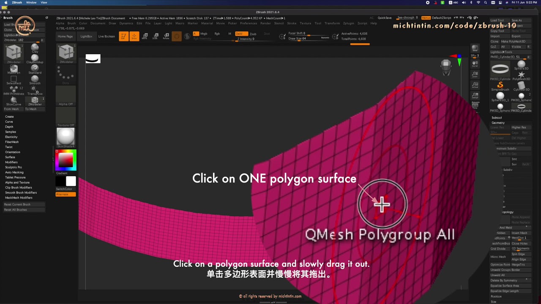Activate the Rotate transform button
The image size is (541, 304).
[166, 36]
